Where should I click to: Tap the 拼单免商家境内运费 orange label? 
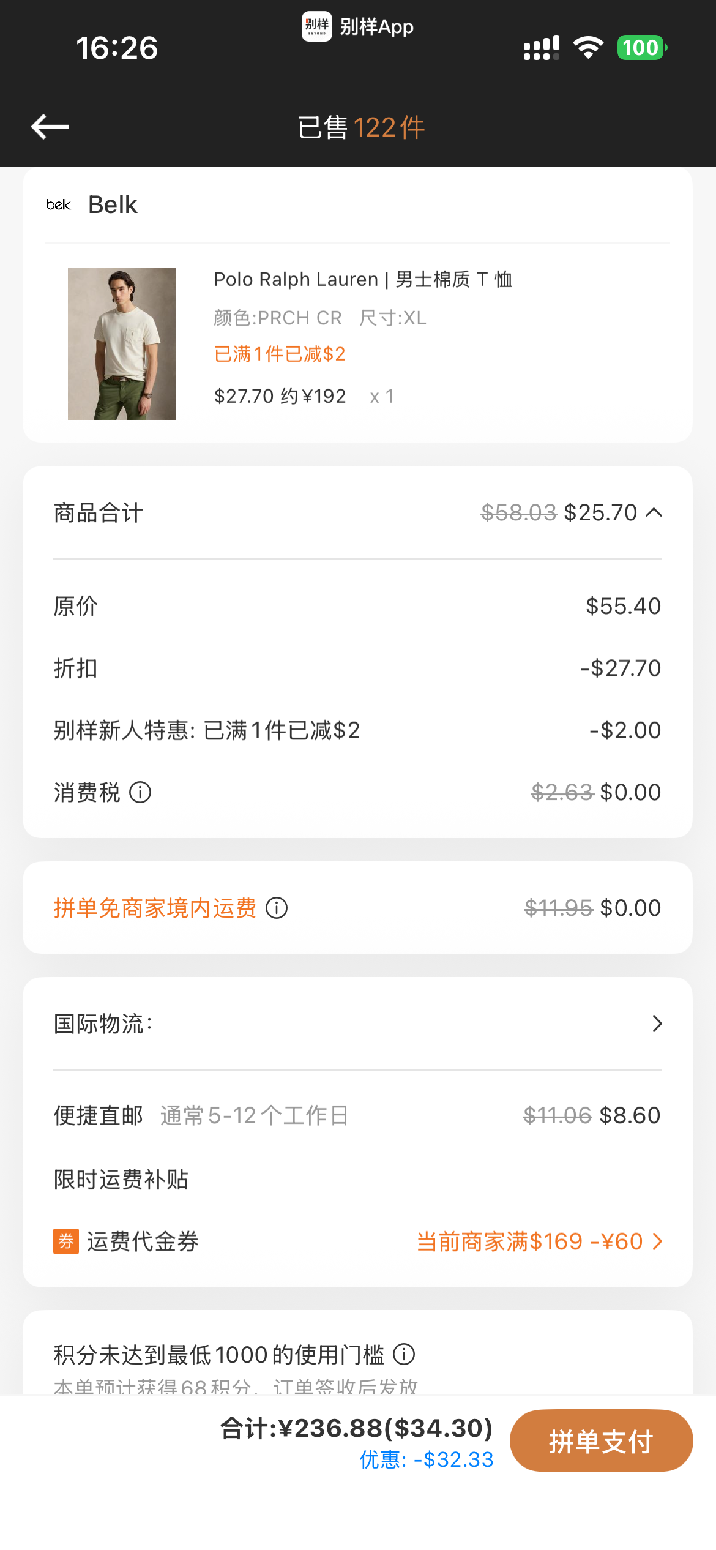(155, 908)
